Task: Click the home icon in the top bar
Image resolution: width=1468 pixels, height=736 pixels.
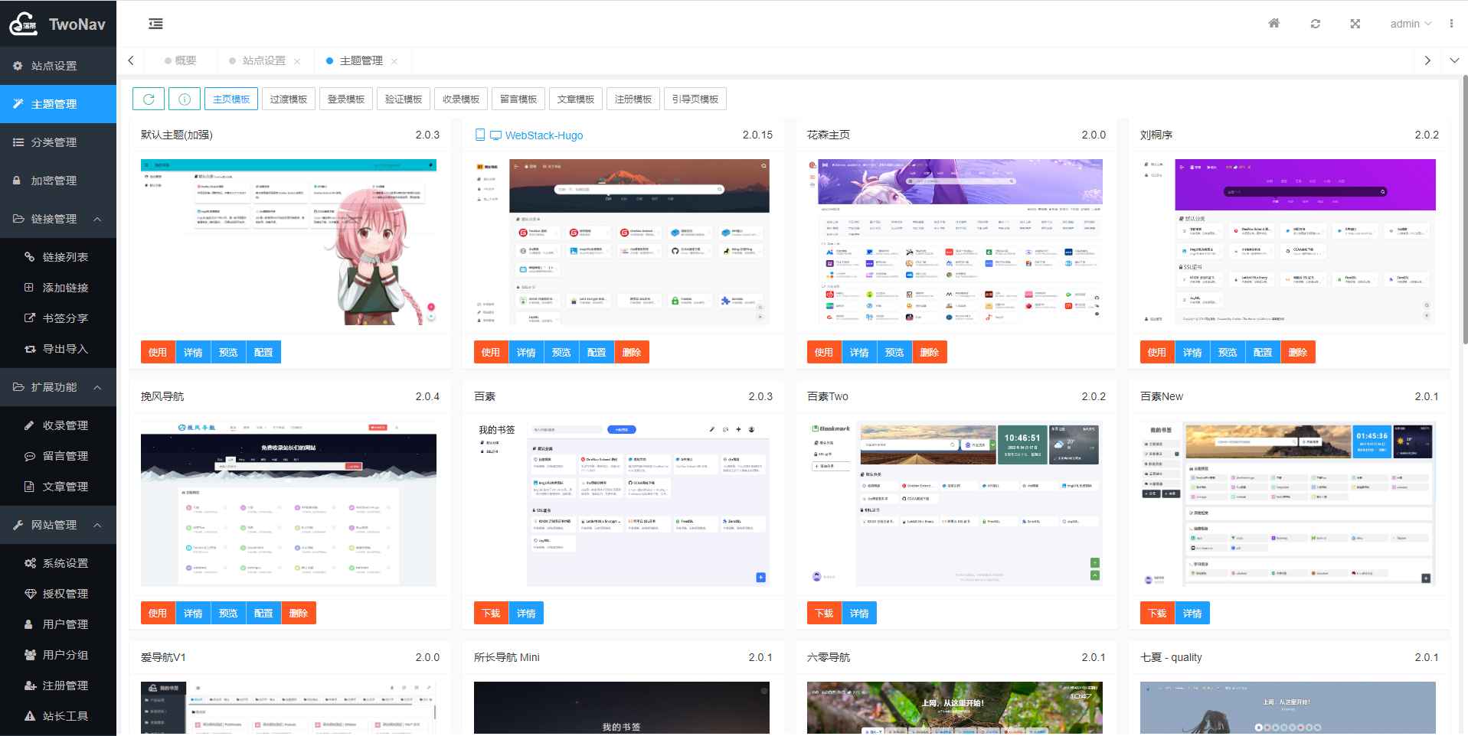Action: 1273,24
